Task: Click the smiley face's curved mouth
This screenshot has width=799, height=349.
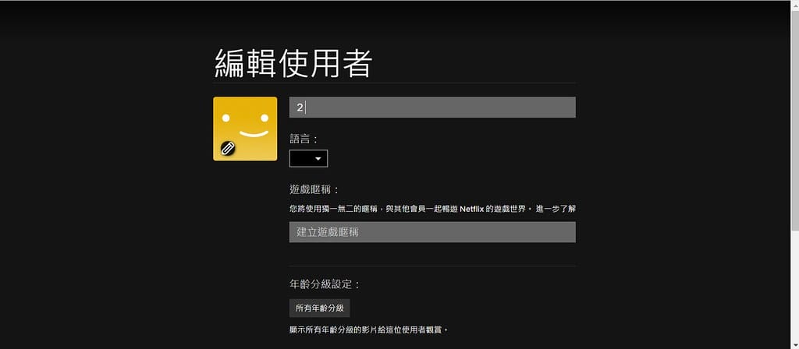Action: [254, 133]
